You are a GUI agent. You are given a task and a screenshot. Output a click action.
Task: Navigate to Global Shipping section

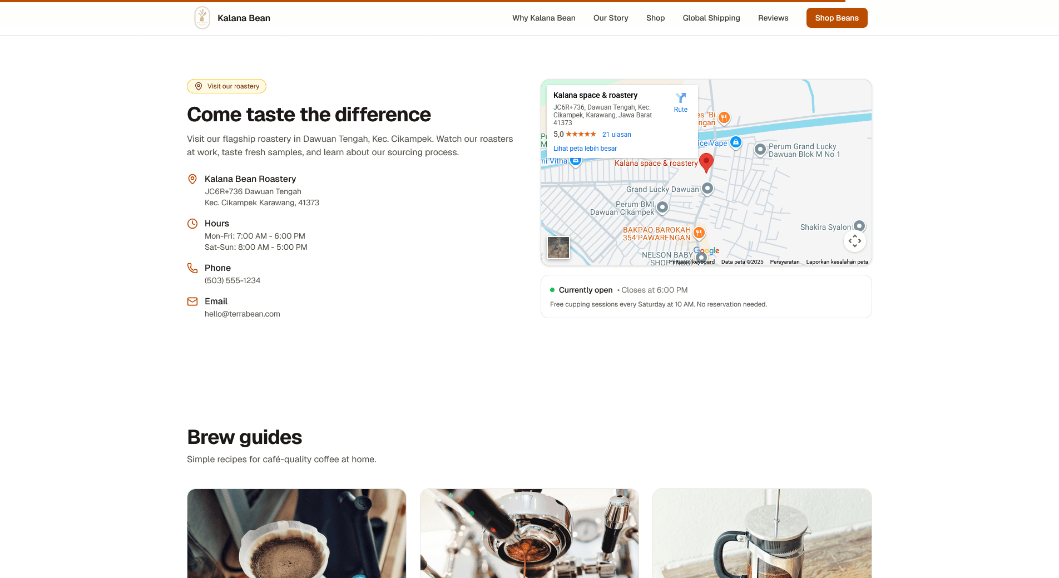pyautogui.click(x=711, y=18)
